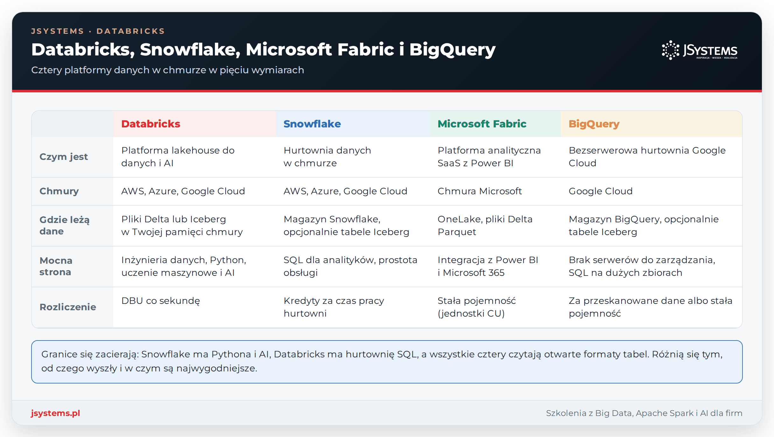
Task: Click the 'JSYSTEMS · DATABRICKS' header tag
Action: click(98, 31)
